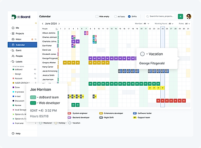Click the search tasks and projects field
Viewport: 201px width, 148px height.
point(160,16)
